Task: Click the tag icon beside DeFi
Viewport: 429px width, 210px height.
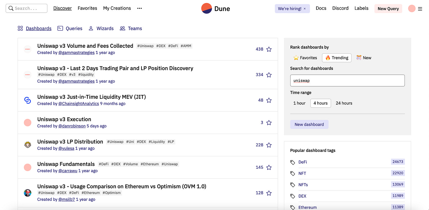Action: coord(293,162)
